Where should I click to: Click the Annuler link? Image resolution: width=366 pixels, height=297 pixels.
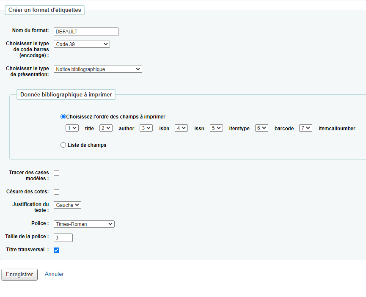[54, 274]
